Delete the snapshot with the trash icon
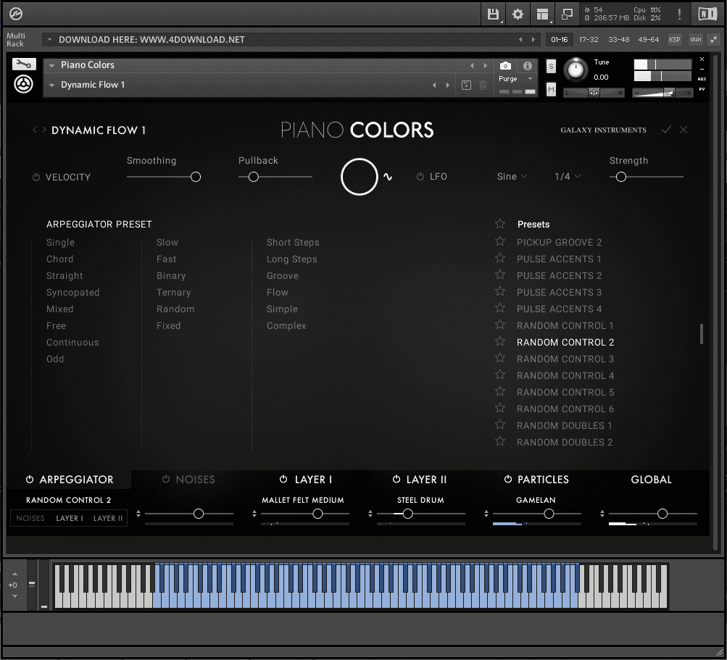The image size is (727, 660). coord(483,85)
